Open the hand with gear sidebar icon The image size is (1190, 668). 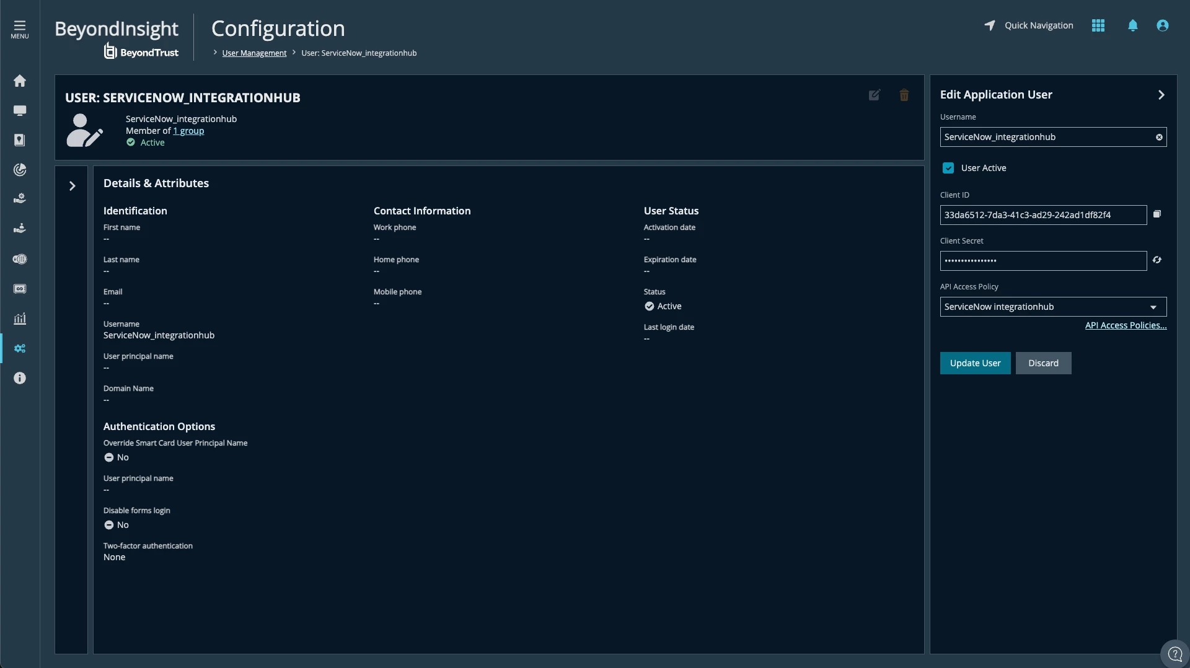[x=20, y=199]
